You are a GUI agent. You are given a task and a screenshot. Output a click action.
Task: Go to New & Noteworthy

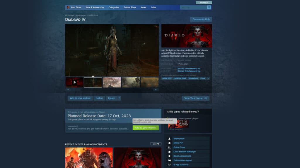tap(94, 7)
